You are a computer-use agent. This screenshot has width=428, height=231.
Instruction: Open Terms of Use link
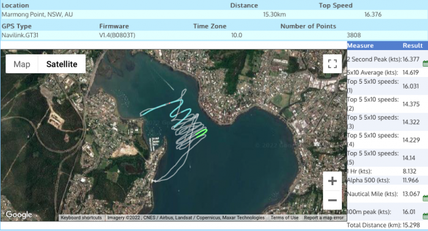point(284,218)
